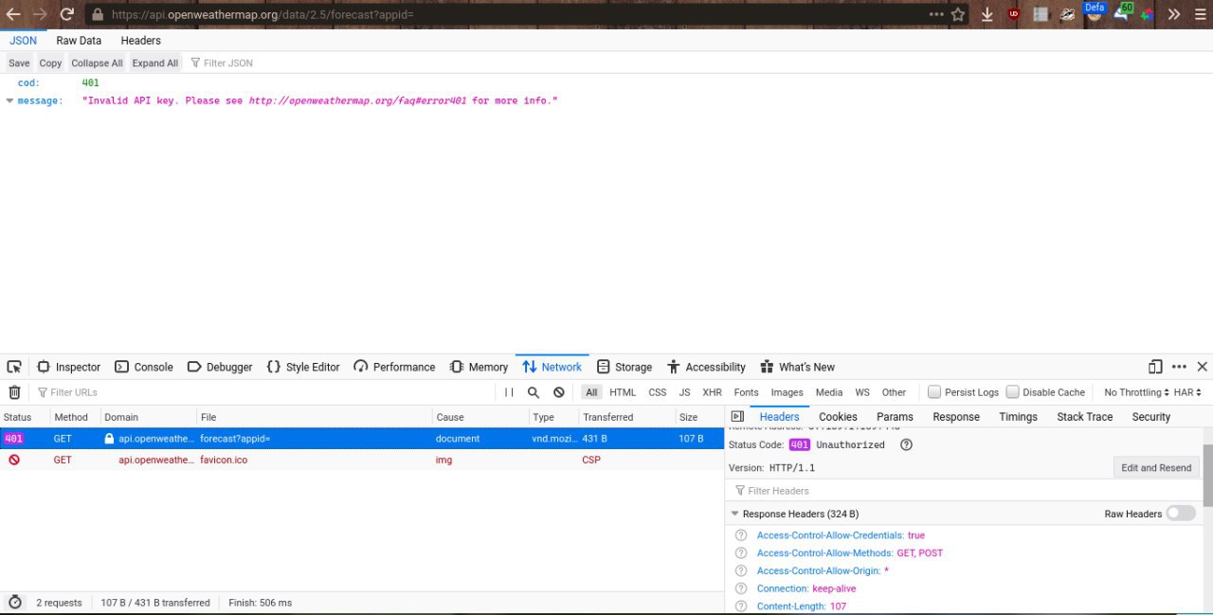The height and width of the screenshot is (615, 1213).
Task: Open the Timings details tab
Action: [x=1018, y=417]
